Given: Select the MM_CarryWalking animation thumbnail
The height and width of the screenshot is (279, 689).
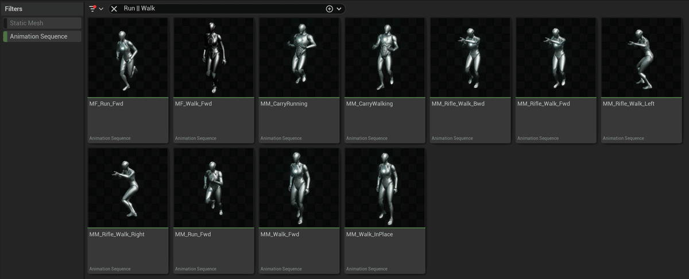Looking at the screenshot, I should tap(385, 57).
